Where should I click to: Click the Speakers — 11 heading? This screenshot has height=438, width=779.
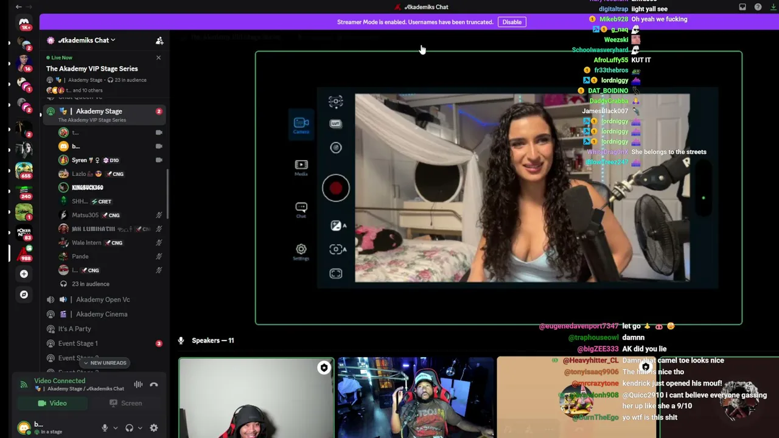[x=213, y=341]
